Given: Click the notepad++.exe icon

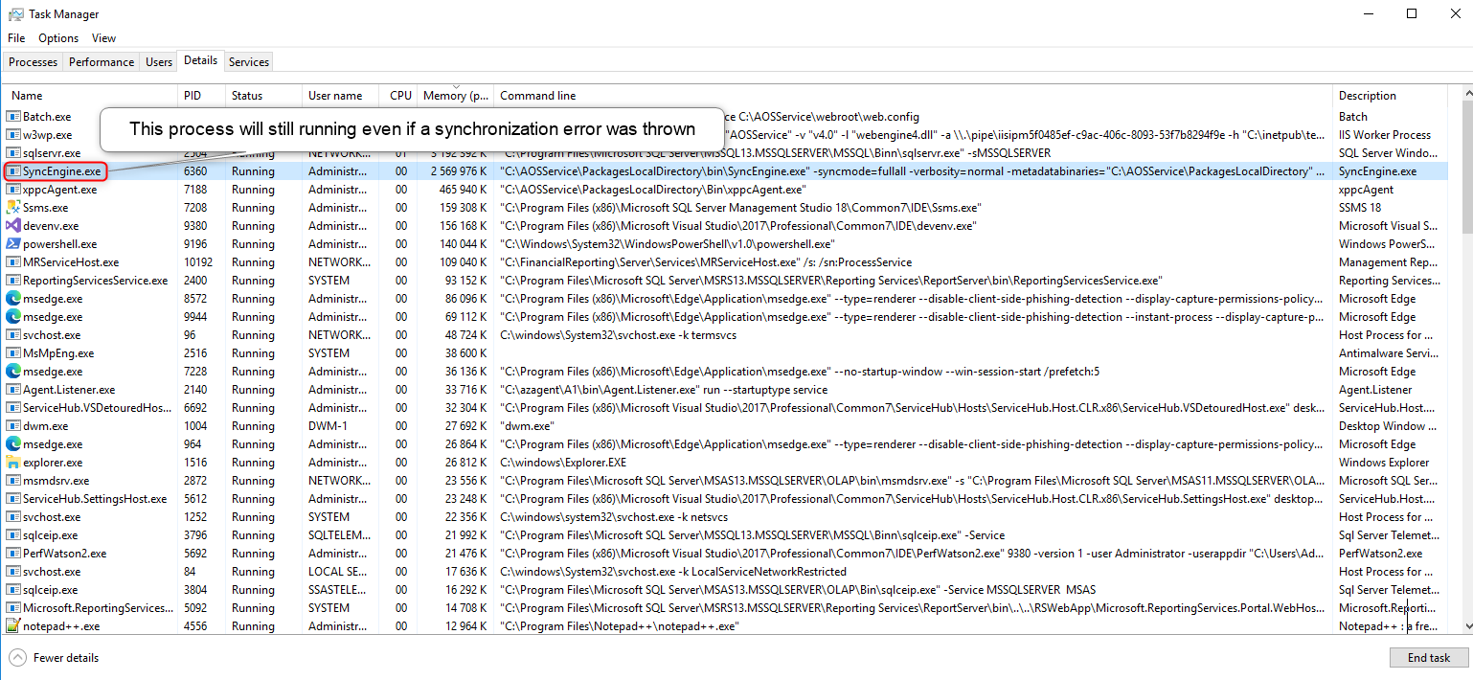Looking at the screenshot, I should (x=11, y=625).
